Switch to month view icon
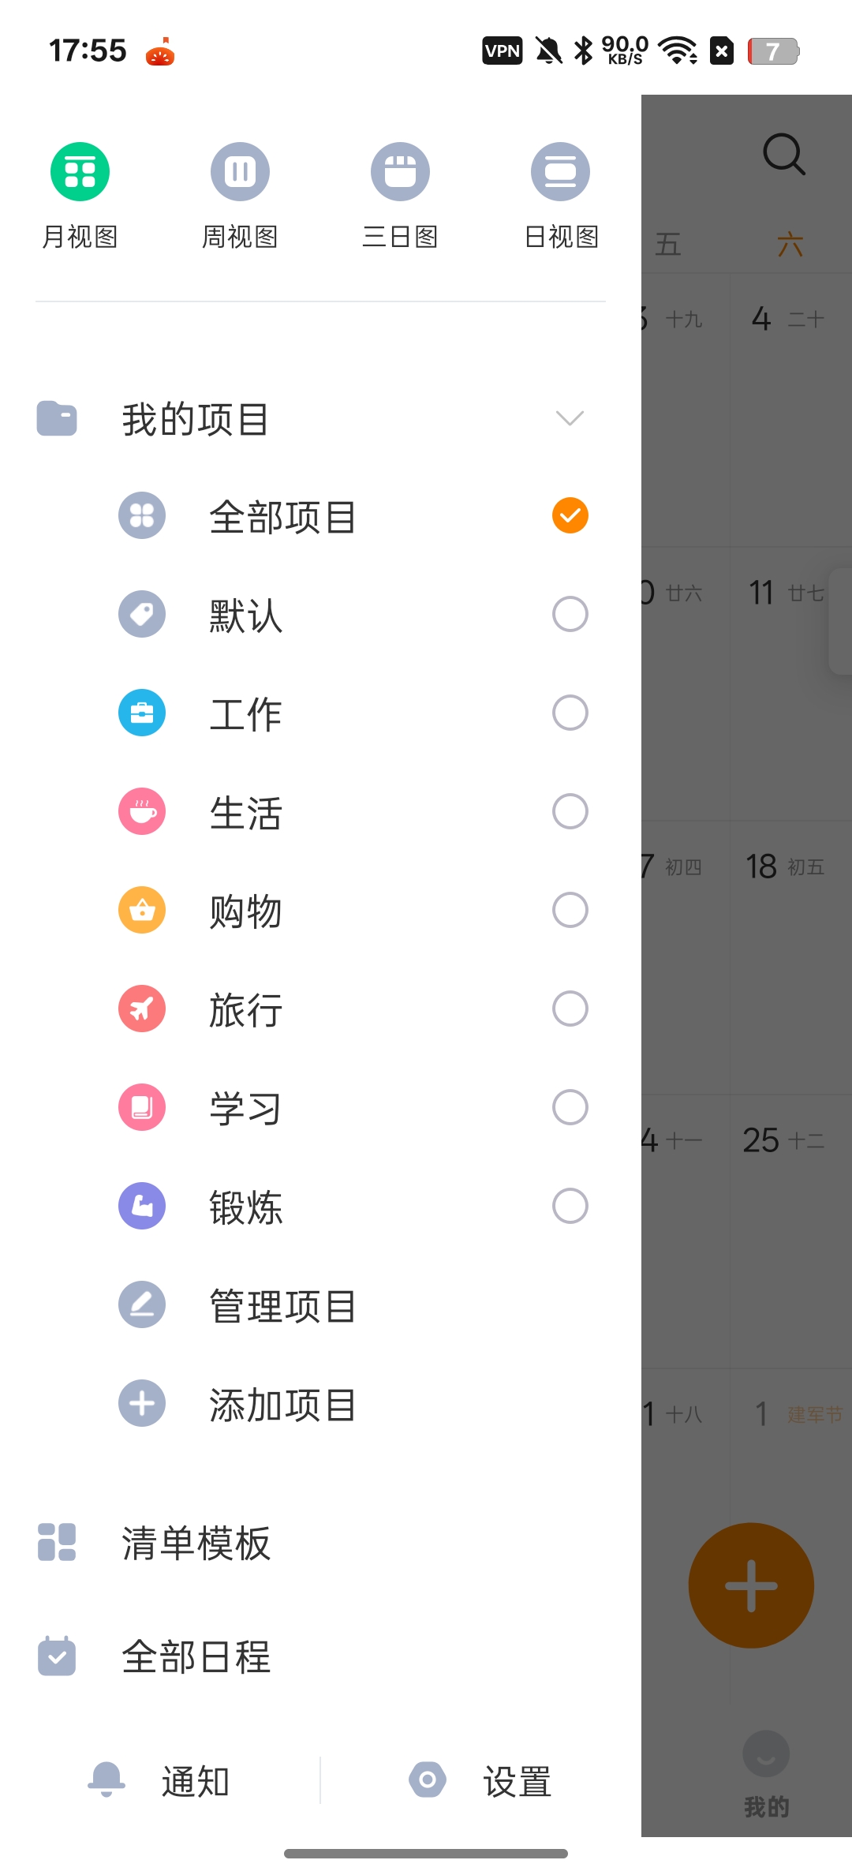The width and height of the screenshot is (852, 1875). point(80,171)
